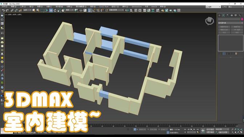This screenshot has height=137, width=244.
Task: Open the first menu bar item (File)
Action: 4,7
